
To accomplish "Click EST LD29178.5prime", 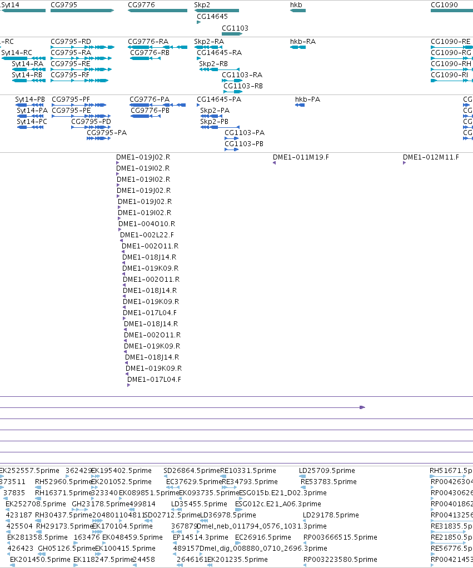I will coord(331,515).
